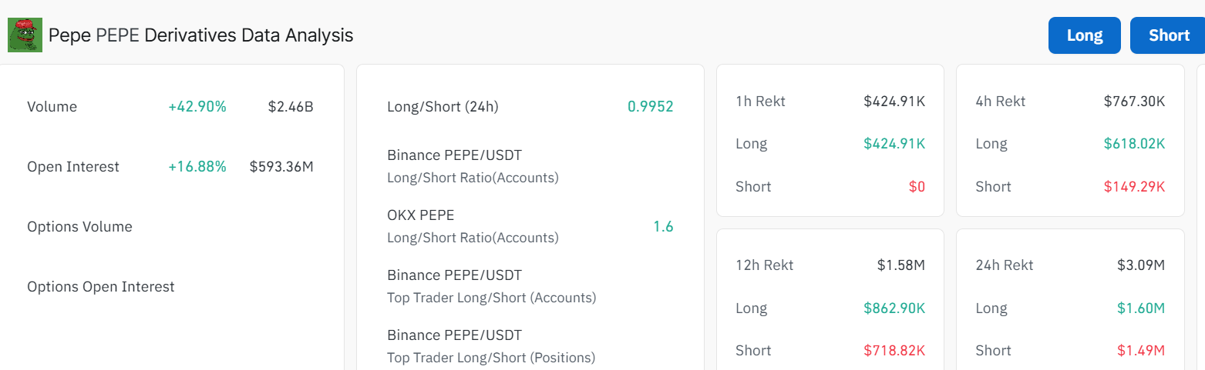Click the Long/Short (24h) 0.9952 ratio
The width and height of the screenshot is (1205, 370).
point(651,107)
